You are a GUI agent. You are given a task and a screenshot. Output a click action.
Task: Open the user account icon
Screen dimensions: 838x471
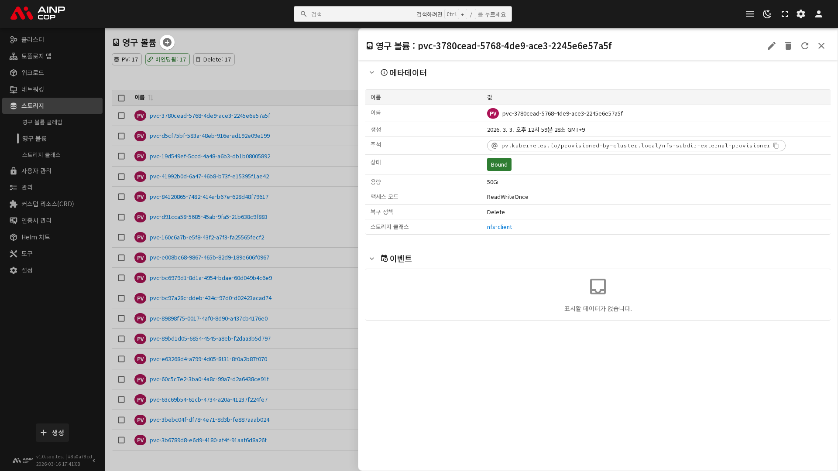pyautogui.click(x=818, y=14)
